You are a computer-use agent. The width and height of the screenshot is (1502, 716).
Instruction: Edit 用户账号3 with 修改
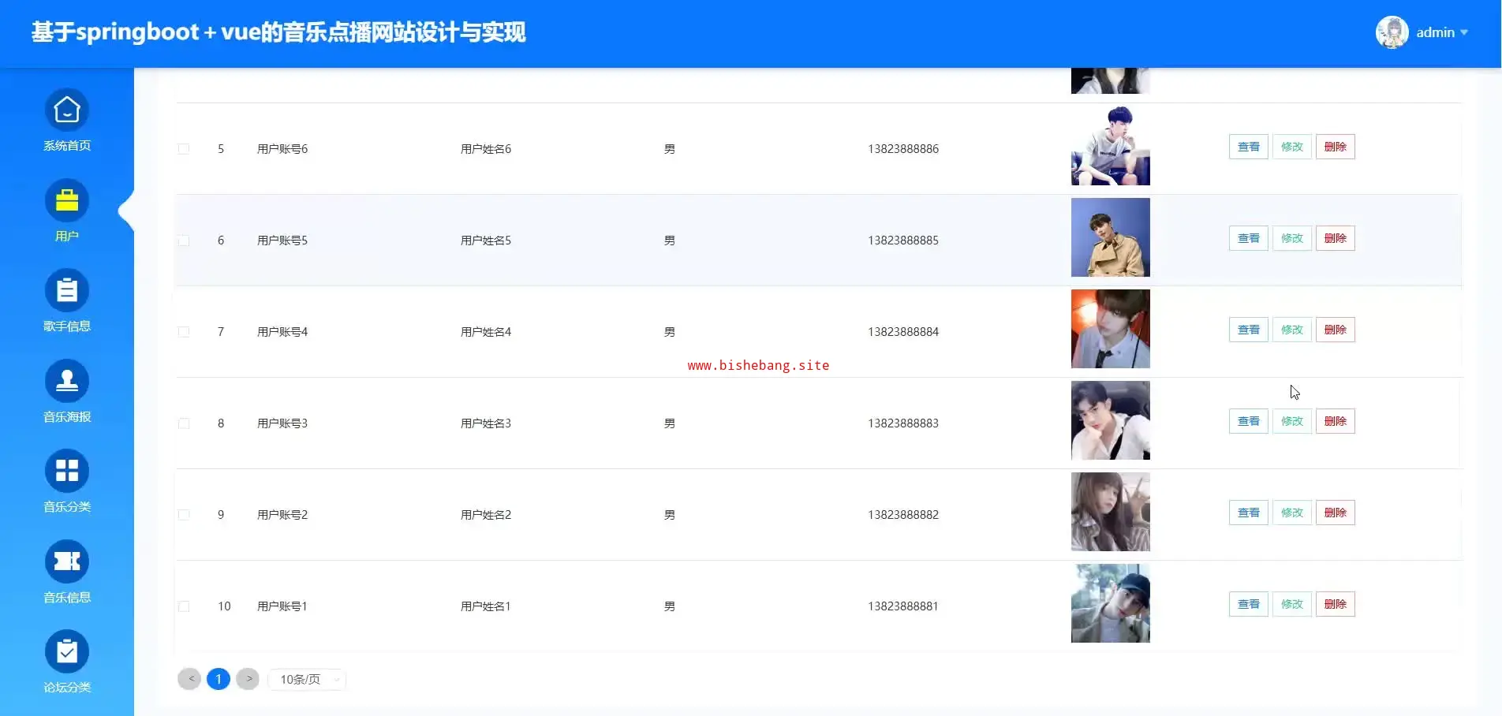pos(1292,421)
